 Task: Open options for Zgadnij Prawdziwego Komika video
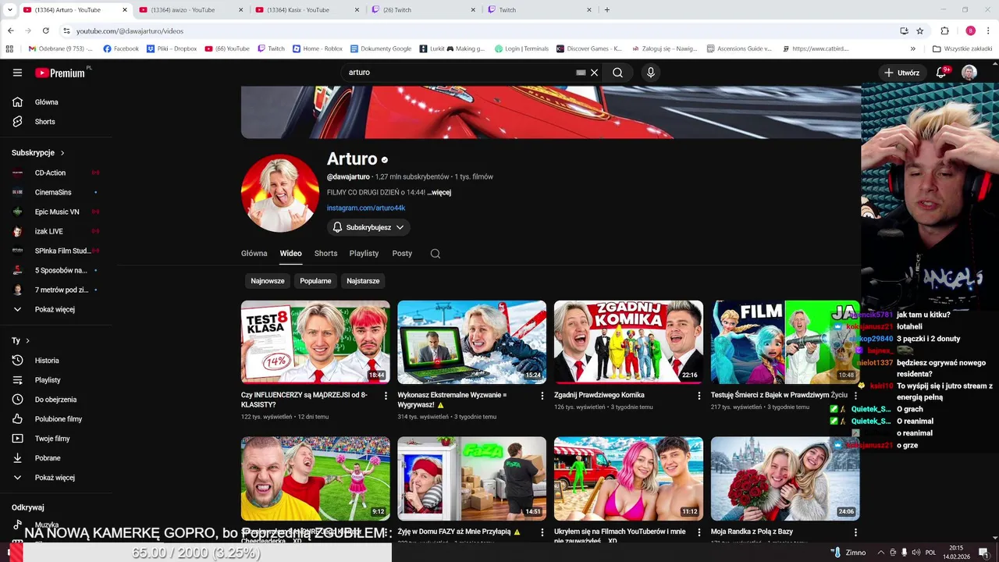699,396
